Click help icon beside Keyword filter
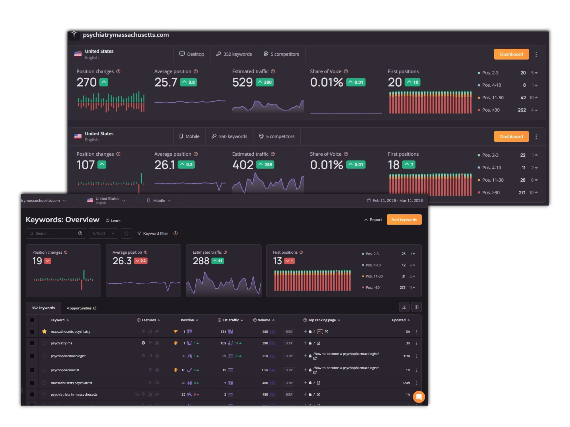 176,233
